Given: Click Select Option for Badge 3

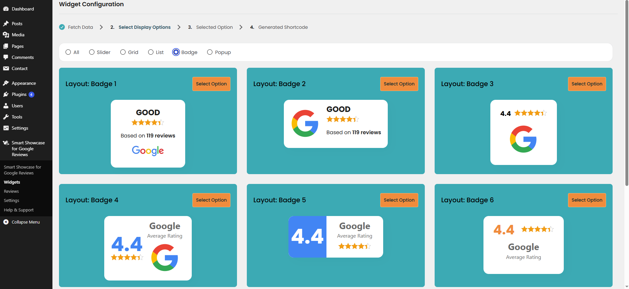Looking at the screenshot, I should (587, 84).
